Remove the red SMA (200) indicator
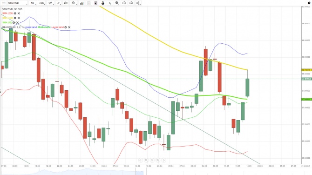312x175 pixels. click(x=19, y=13)
